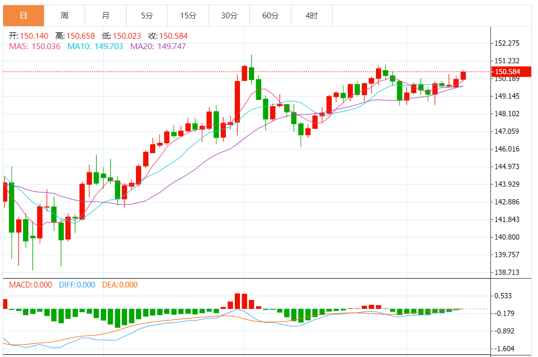Click the red 150.584 current price label
This screenshot has height=357, width=538.
(511, 72)
